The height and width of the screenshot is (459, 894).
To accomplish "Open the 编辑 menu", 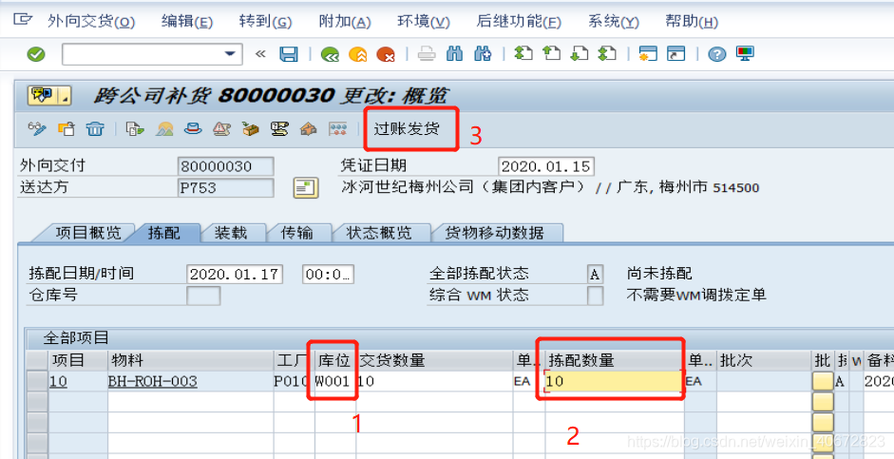I will pyautogui.click(x=186, y=22).
